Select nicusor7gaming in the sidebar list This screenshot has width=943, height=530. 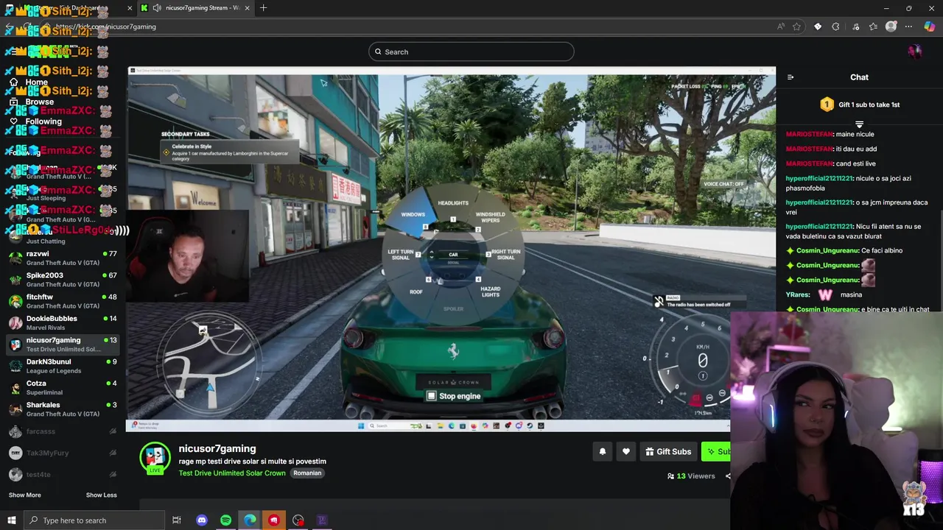[x=63, y=344]
